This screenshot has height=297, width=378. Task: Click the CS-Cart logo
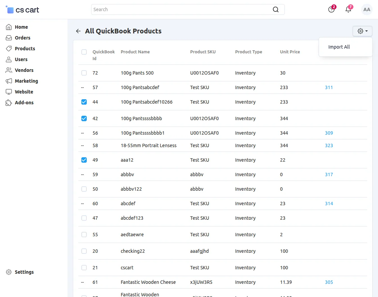click(23, 10)
